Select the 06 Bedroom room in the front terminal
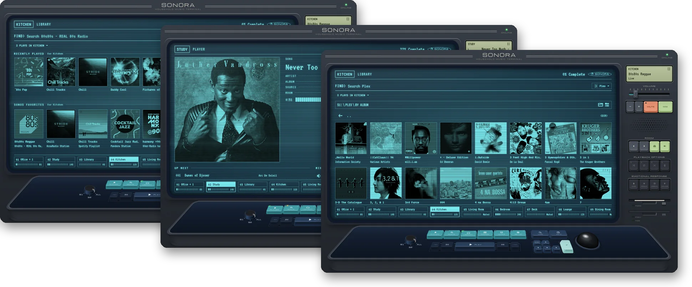Viewport: 692px width, 287px height. click(x=508, y=212)
